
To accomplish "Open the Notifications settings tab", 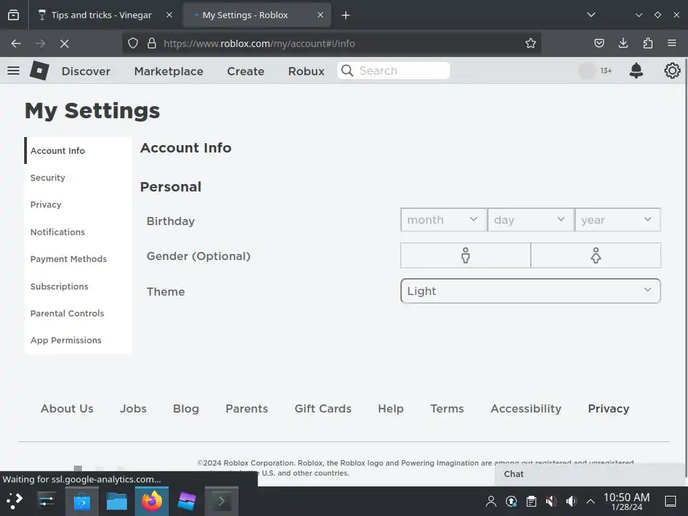I will point(78,232).
